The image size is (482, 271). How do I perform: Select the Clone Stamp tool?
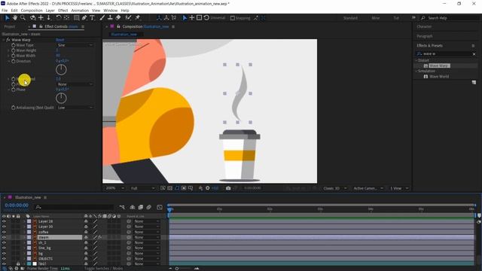coord(110,18)
